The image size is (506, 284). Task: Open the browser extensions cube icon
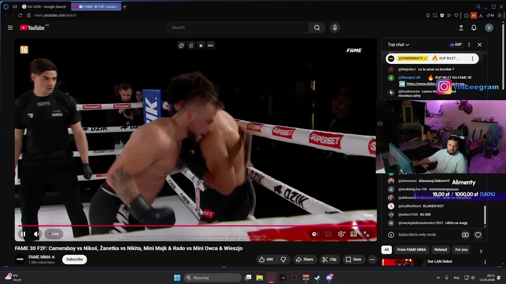(466, 15)
